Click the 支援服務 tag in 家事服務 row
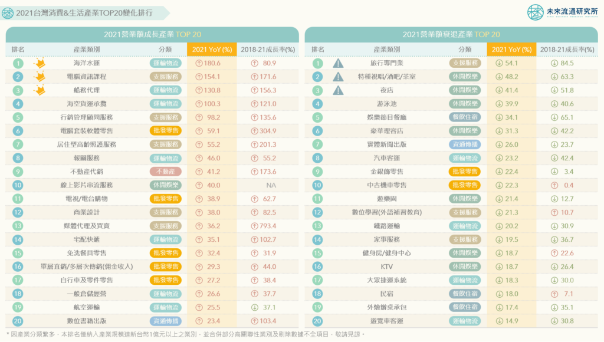 (x=465, y=239)
